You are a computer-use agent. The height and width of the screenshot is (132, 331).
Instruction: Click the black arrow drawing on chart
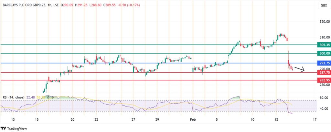(x=299, y=69)
